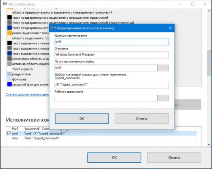
Task: Pick the bright blue swatch for запасной фон
Action: pyautogui.click(x=10, y=84)
